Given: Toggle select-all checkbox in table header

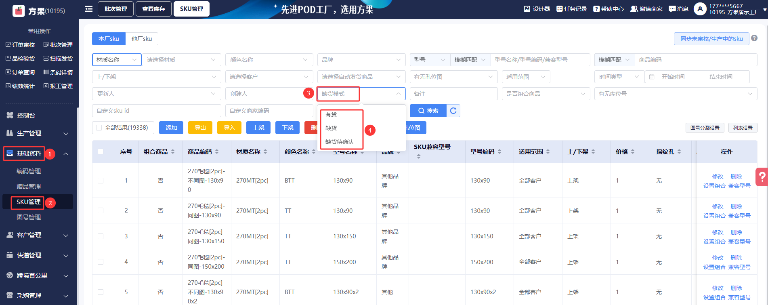Looking at the screenshot, I should [x=101, y=151].
